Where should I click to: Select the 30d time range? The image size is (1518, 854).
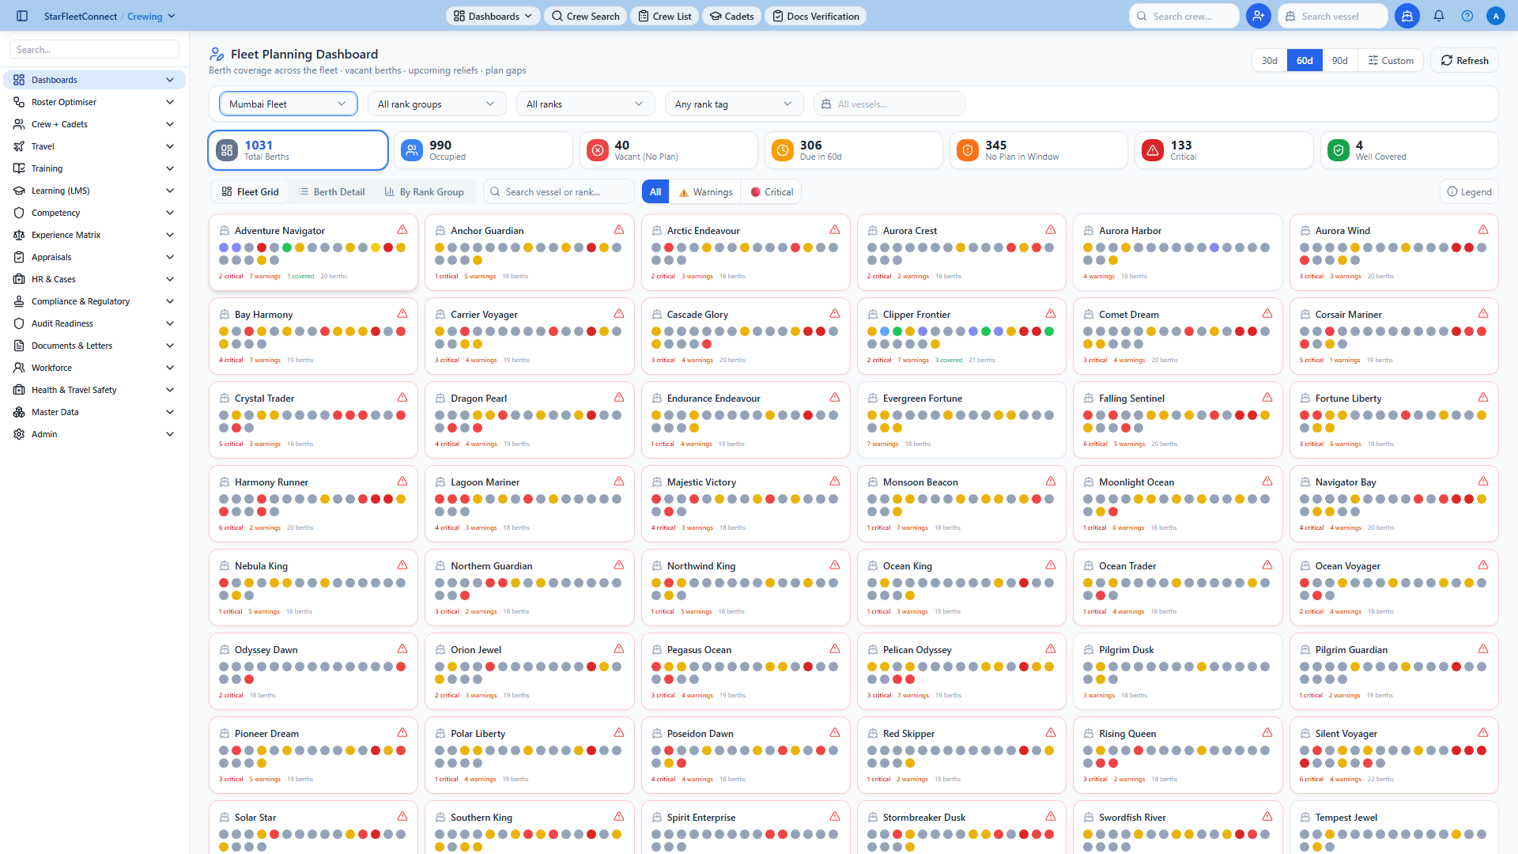coord(1269,60)
